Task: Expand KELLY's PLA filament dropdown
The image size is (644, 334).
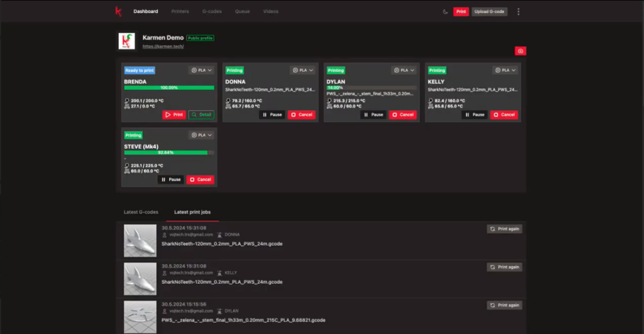Action: pos(506,70)
